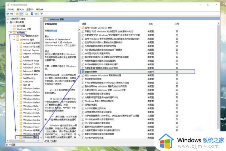Sort by the 设置 column header
226x151 pixels.
click(84, 24)
